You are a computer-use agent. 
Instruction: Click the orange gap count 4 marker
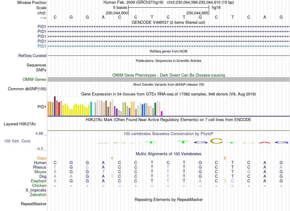click(x=112, y=158)
